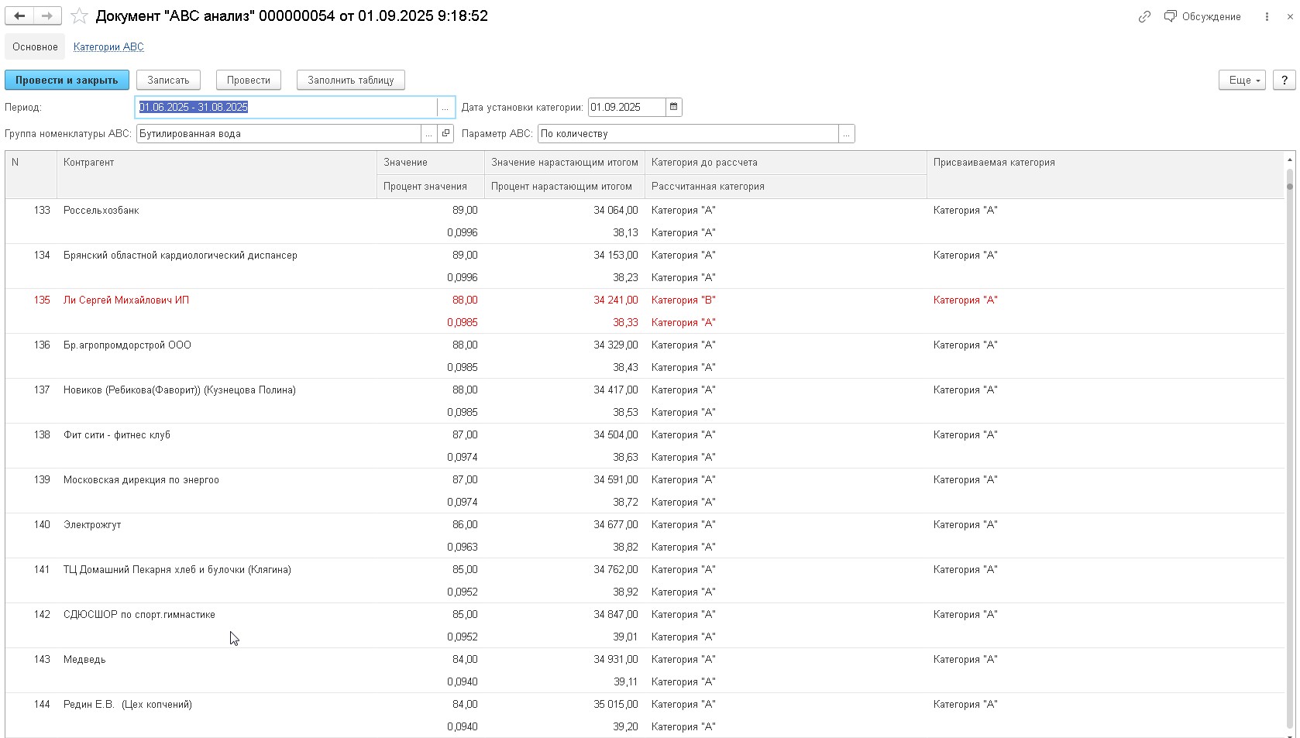Click the help question mark button

1285,81
